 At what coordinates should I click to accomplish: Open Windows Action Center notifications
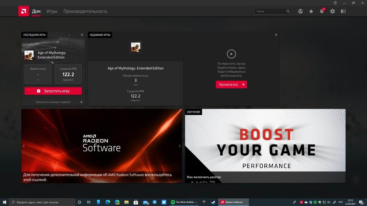click(361, 202)
